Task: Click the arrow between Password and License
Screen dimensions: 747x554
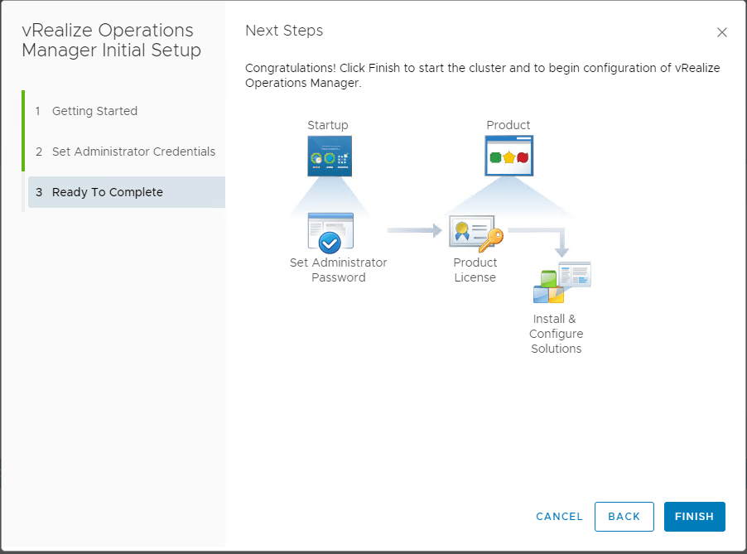Action: (x=414, y=231)
